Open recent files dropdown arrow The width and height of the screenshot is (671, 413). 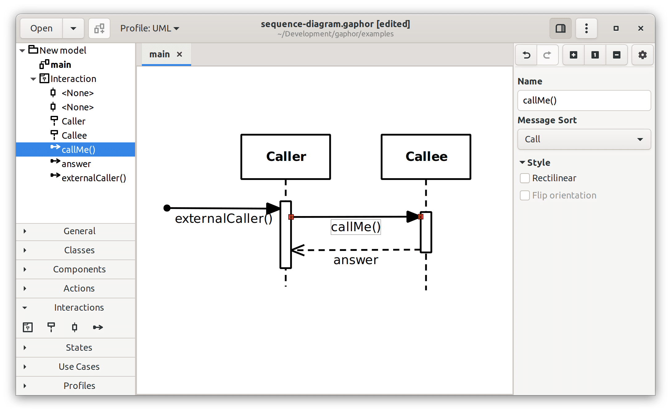73,28
